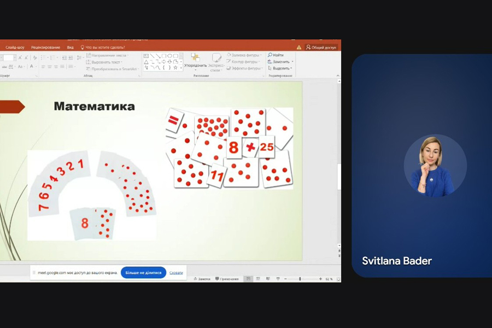The image size is (492, 328).
Task: Click the decrease indent level icon
Action: [65, 58]
